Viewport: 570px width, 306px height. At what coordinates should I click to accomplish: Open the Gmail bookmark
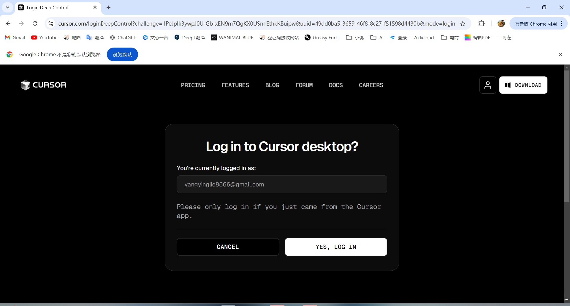15,37
